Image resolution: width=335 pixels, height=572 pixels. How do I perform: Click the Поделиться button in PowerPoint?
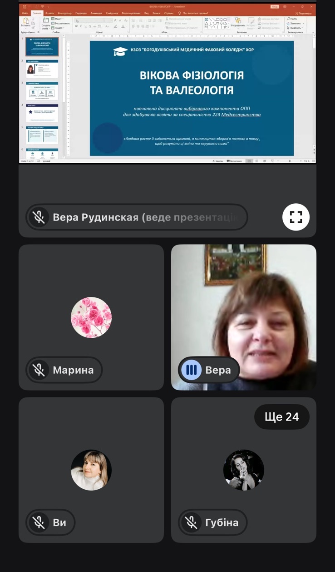point(303,14)
